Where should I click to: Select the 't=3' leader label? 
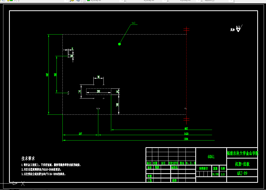click(133, 23)
